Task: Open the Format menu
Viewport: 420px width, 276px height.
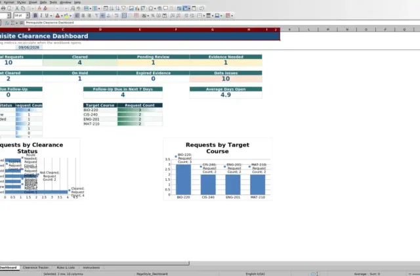Action: point(9,2)
